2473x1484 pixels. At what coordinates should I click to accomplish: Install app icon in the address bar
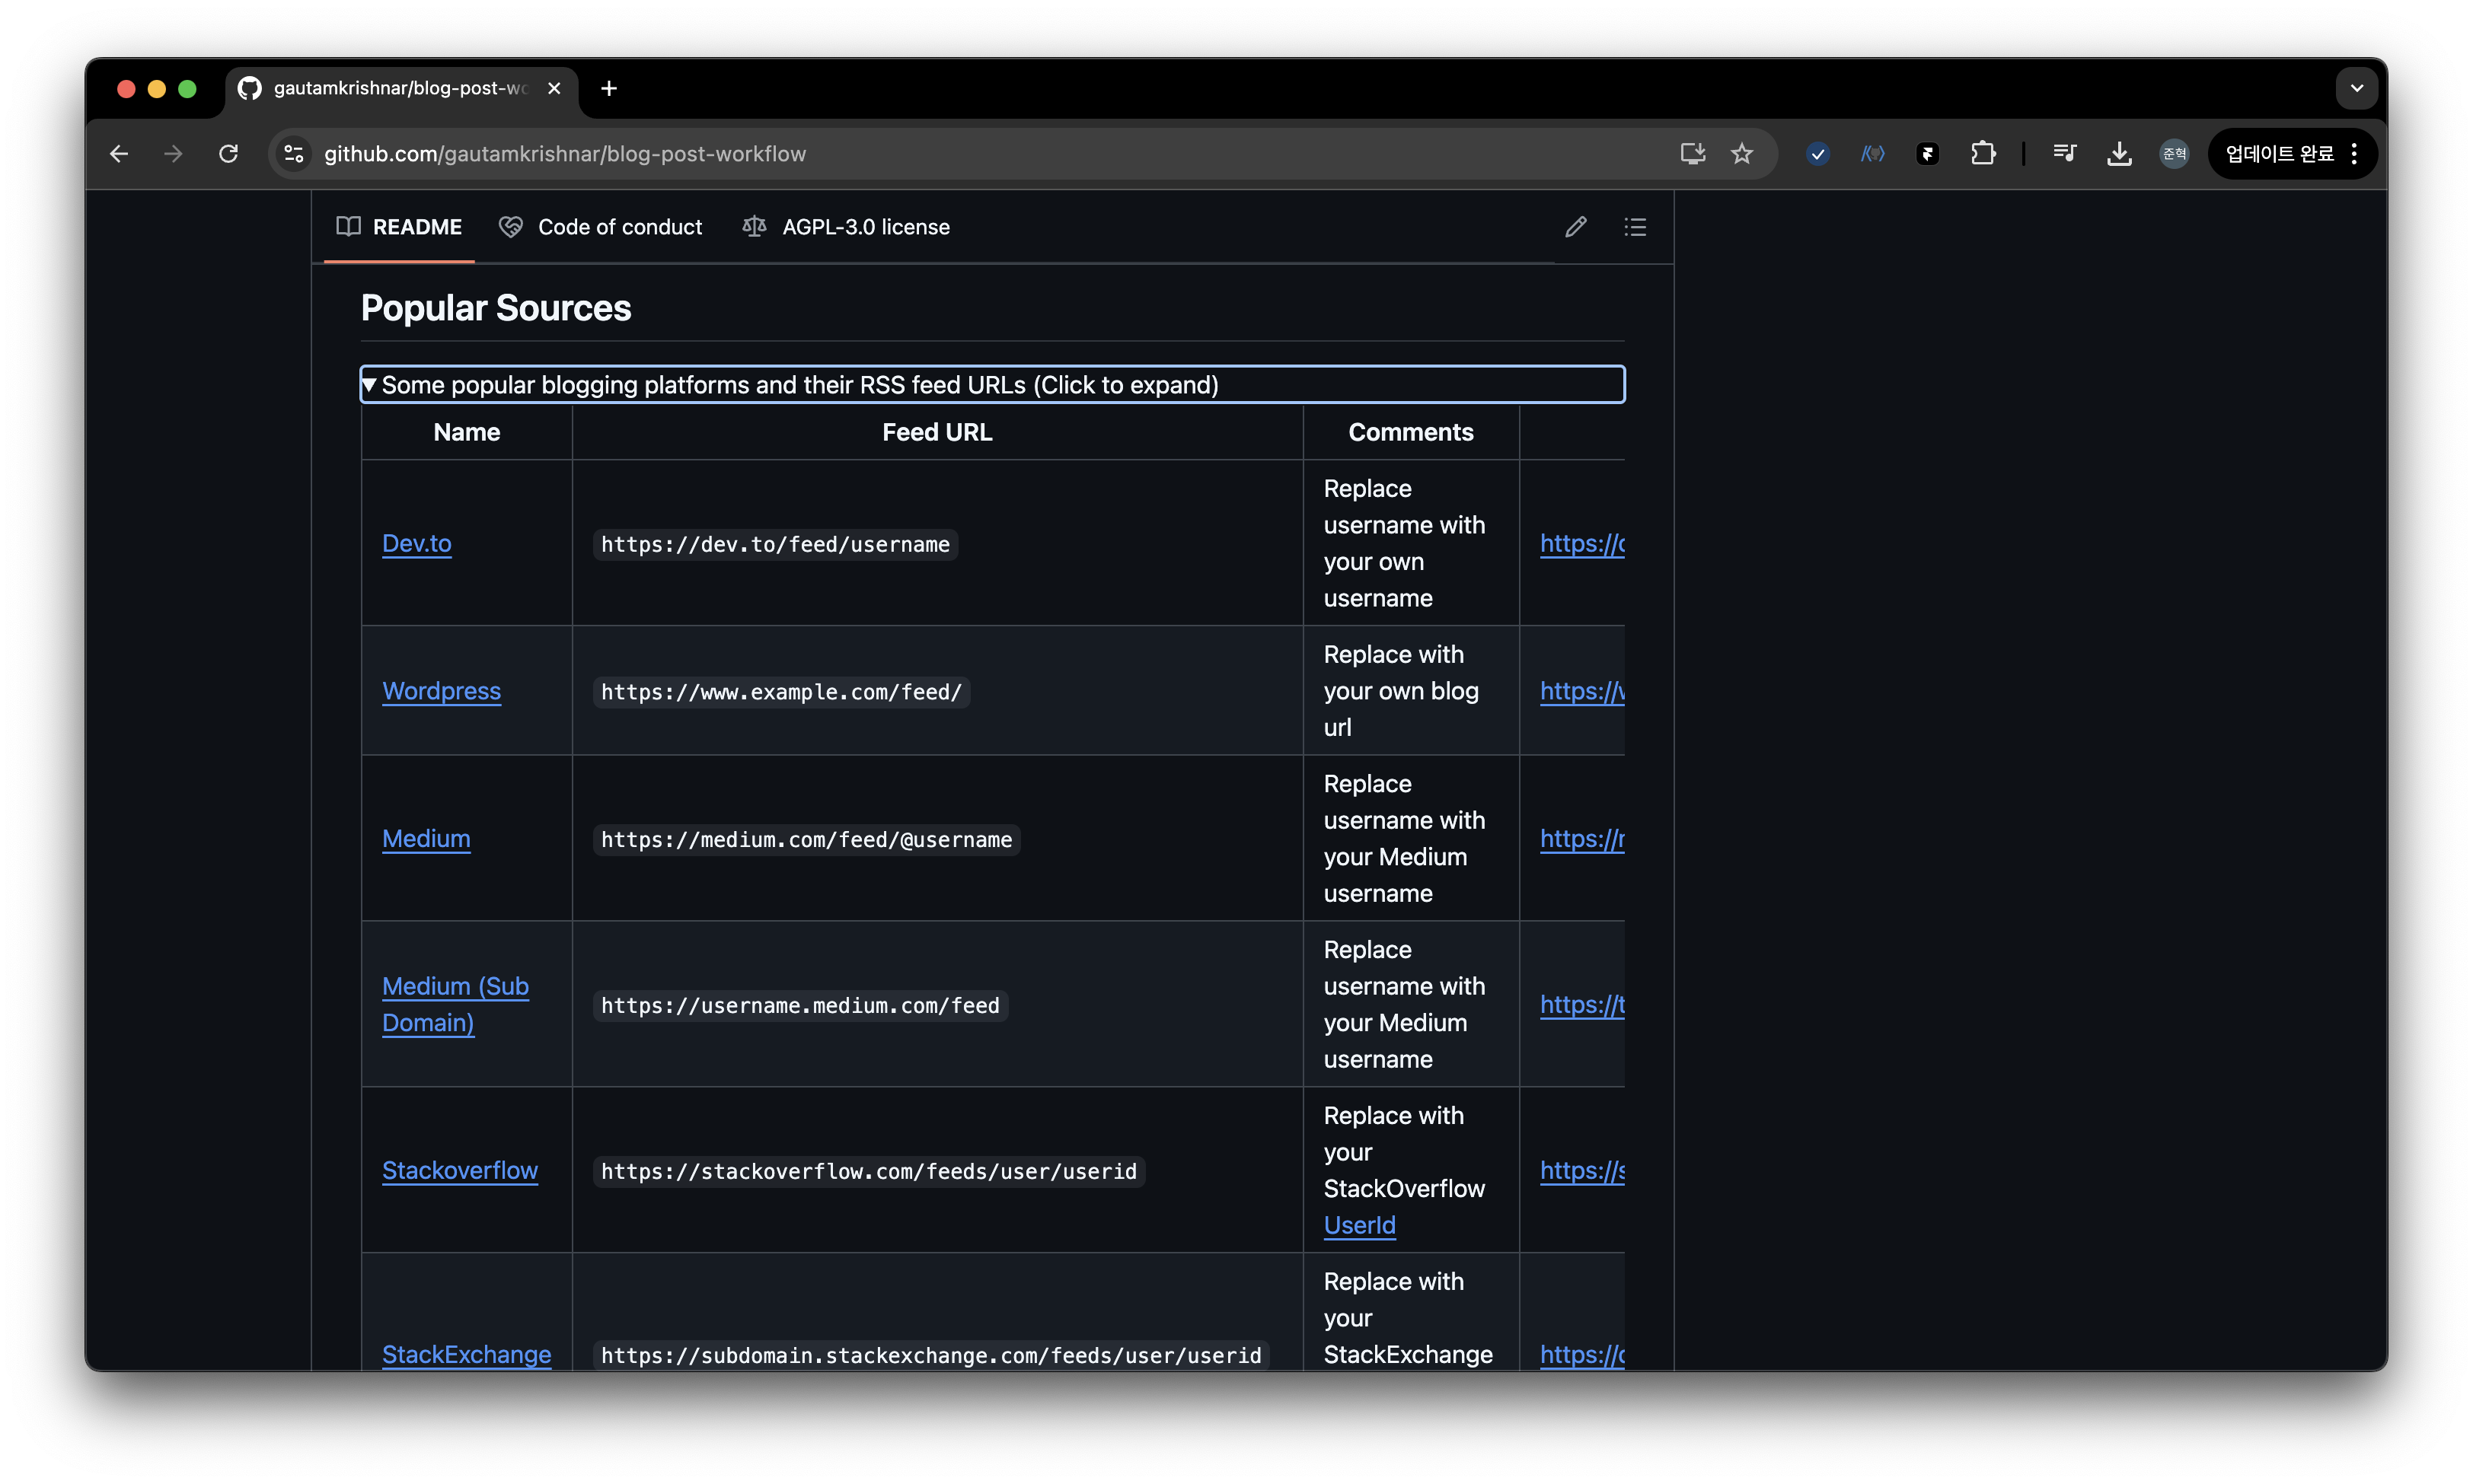point(1693,154)
